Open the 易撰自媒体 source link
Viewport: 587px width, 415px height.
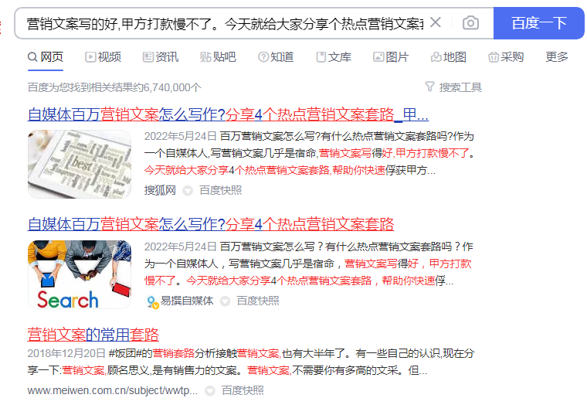click(187, 301)
